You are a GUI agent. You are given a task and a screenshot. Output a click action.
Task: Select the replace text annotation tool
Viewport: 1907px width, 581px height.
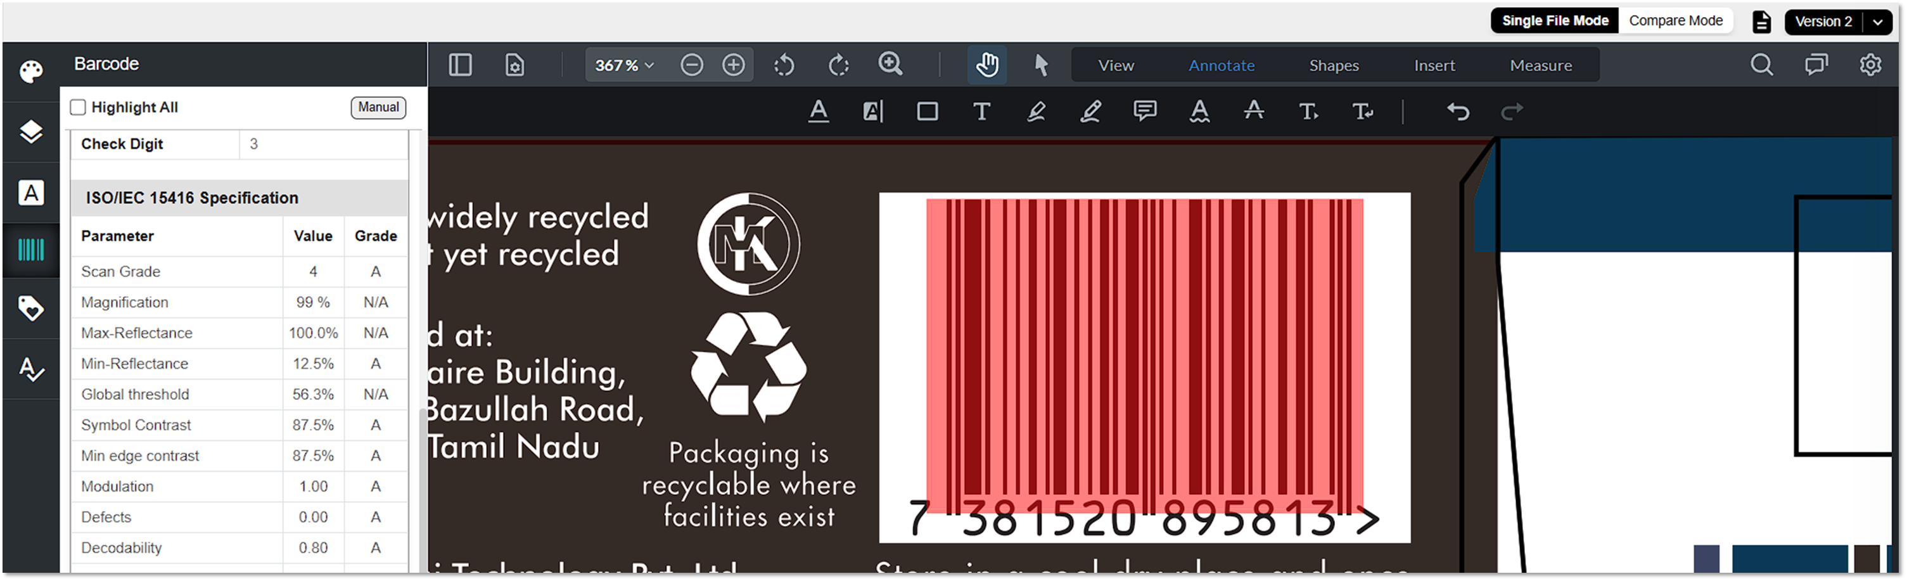pos(1362,111)
